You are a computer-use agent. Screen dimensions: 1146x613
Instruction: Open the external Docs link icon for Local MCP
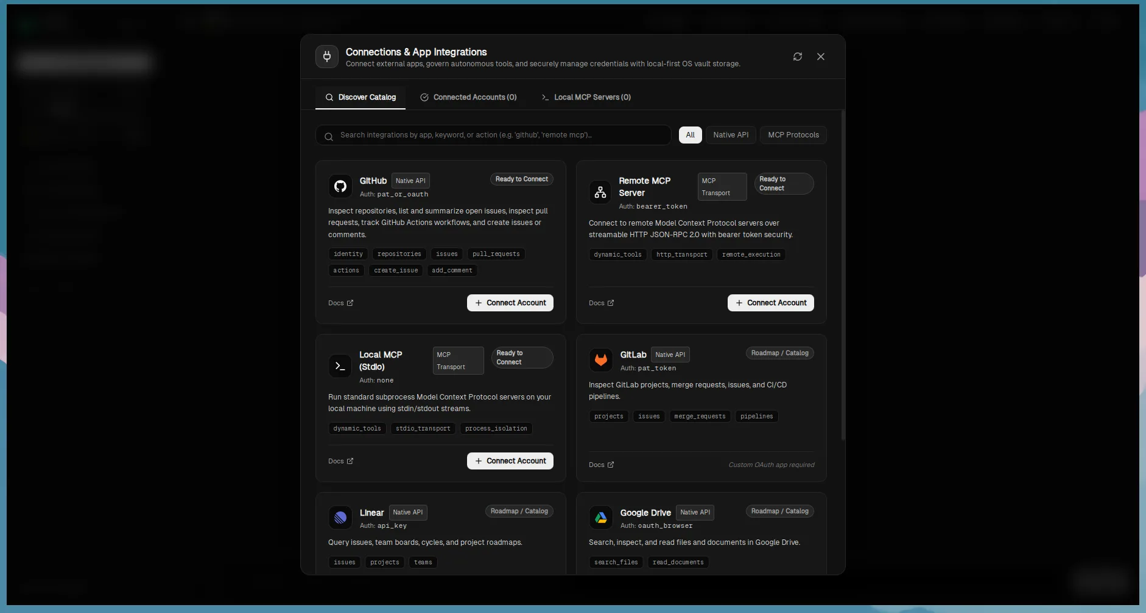coord(350,461)
